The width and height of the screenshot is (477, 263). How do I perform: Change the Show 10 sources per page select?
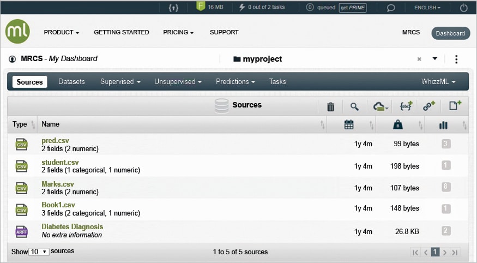(39, 252)
